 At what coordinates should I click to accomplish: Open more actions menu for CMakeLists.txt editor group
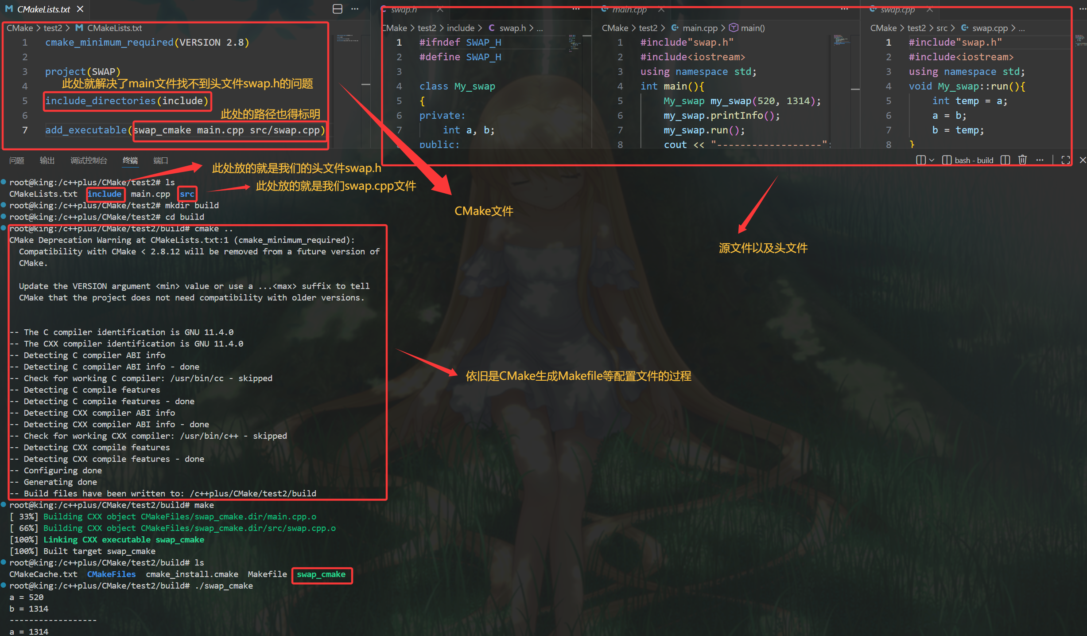point(355,9)
